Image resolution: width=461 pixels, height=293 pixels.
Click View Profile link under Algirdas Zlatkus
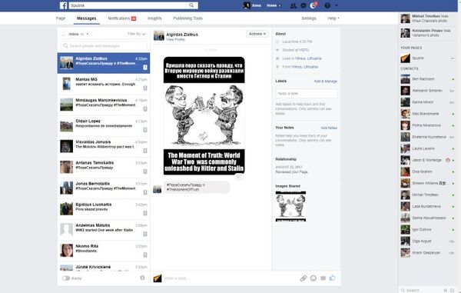175,39
